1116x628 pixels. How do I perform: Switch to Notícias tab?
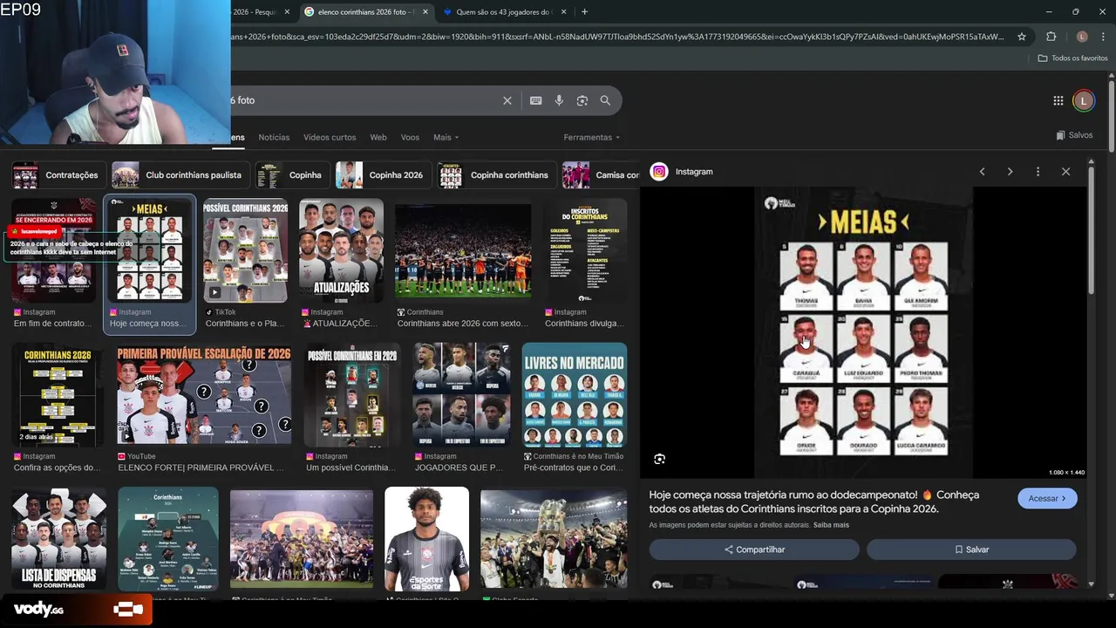(274, 138)
